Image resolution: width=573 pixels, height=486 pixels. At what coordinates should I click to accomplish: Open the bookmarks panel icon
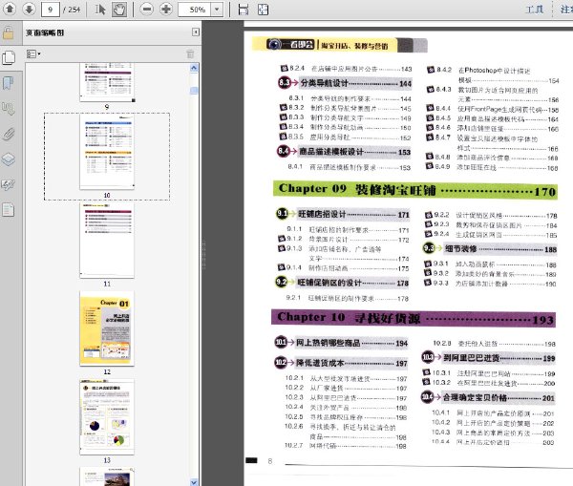click(9, 83)
